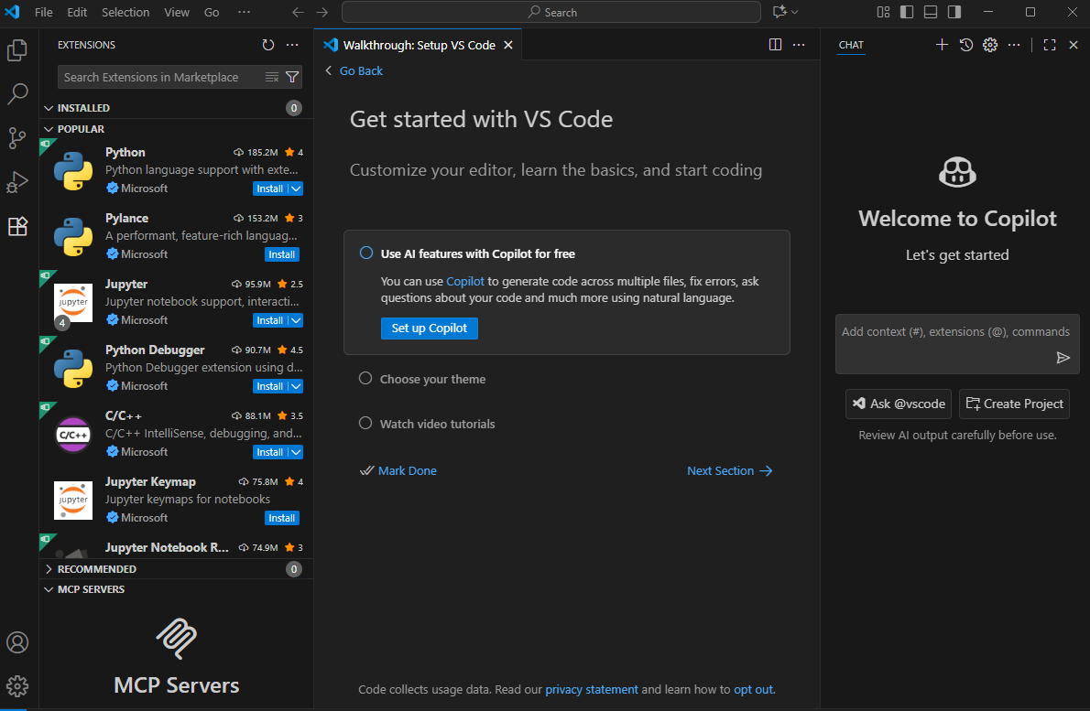Open C/C++ install options dropdown
The width and height of the screenshot is (1090, 711).
coord(296,452)
